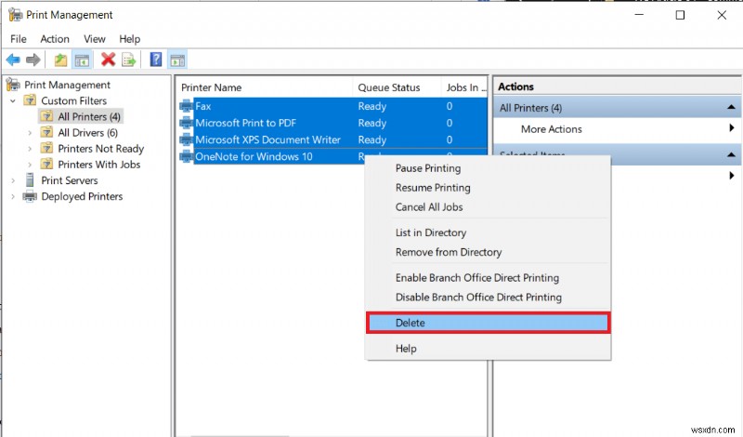Viewport: 743px width, 437px height.
Task: Select Printers Not Ready label in tree
Action: click(x=100, y=149)
